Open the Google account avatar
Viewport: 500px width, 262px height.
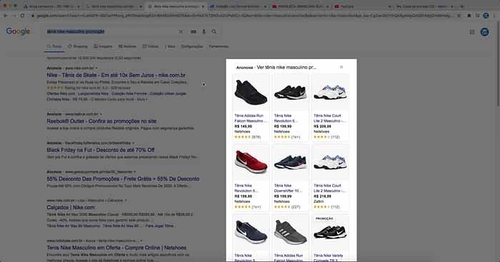click(485, 32)
